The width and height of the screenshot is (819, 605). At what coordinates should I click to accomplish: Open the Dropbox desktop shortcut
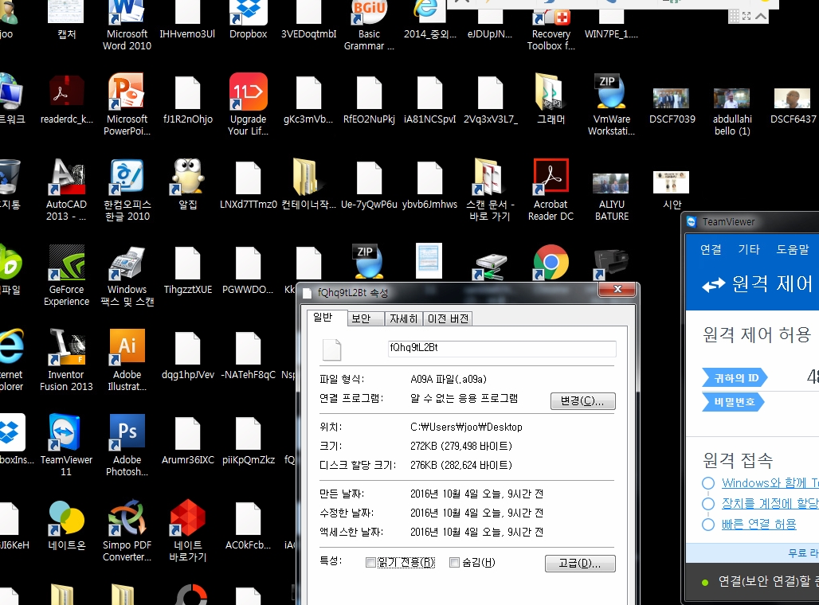[x=248, y=13]
